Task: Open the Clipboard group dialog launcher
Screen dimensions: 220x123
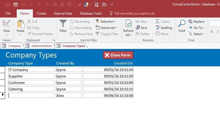Action: click(x=54, y=40)
